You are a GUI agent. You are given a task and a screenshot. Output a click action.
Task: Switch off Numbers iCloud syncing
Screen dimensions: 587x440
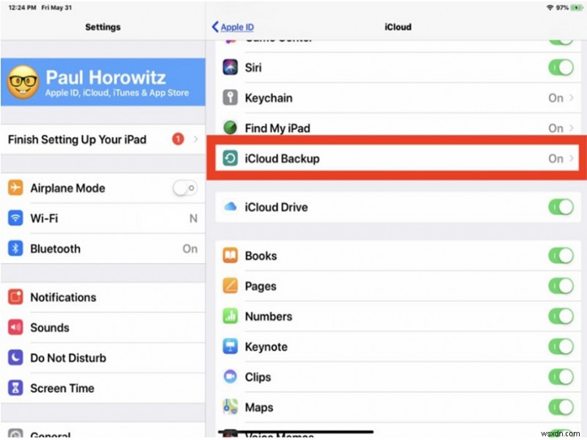(561, 317)
